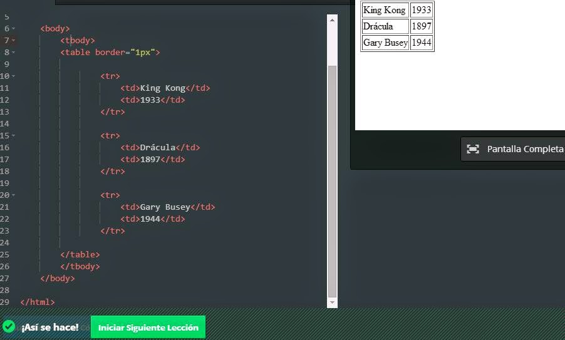Click the closing </body> tag line
The height and width of the screenshot is (340, 565).
(x=58, y=278)
